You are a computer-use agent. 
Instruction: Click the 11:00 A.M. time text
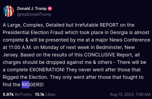(x=20, y=47)
